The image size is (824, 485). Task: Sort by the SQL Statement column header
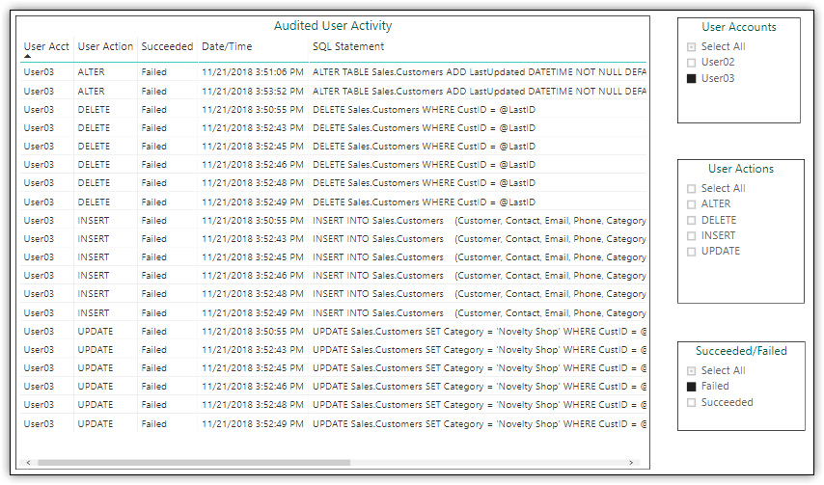(x=348, y=46)
